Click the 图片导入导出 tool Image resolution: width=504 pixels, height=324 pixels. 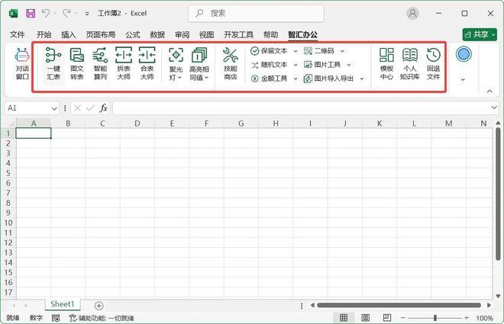click(328, 79)
